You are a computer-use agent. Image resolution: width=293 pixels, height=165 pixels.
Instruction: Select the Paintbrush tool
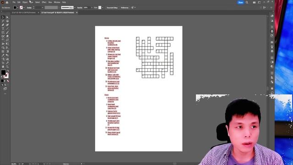[x=7, y=33]
